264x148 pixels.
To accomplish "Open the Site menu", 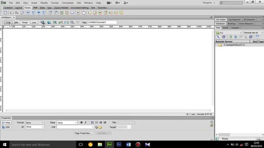I will (79, 3).
